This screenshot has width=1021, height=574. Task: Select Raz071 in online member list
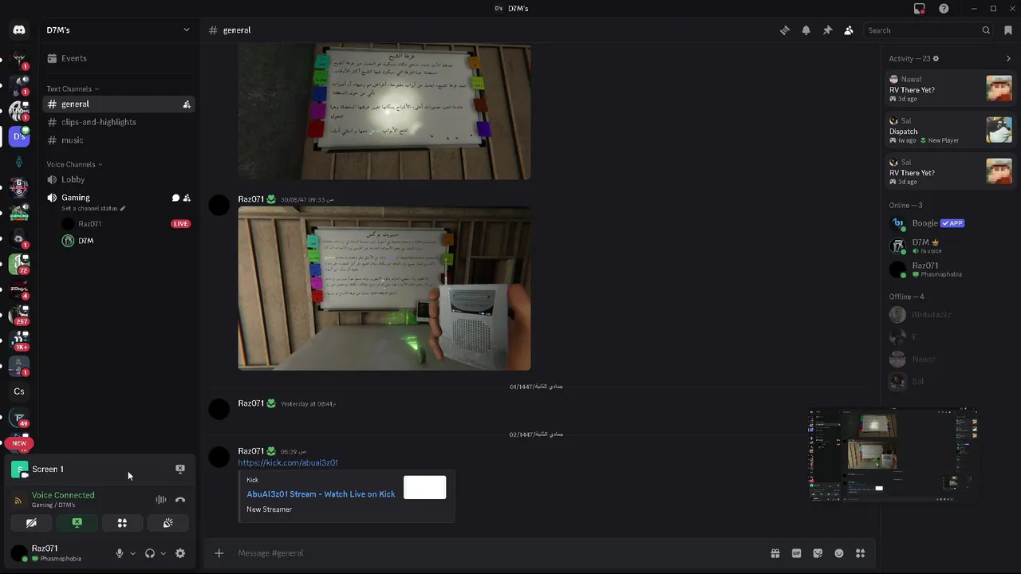950,269
